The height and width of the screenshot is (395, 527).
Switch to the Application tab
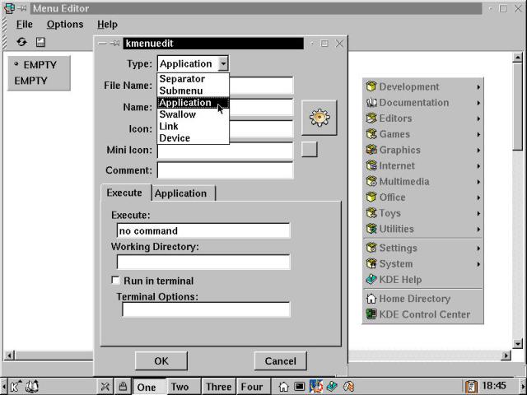pyautogui.click(x=180, y=193)
